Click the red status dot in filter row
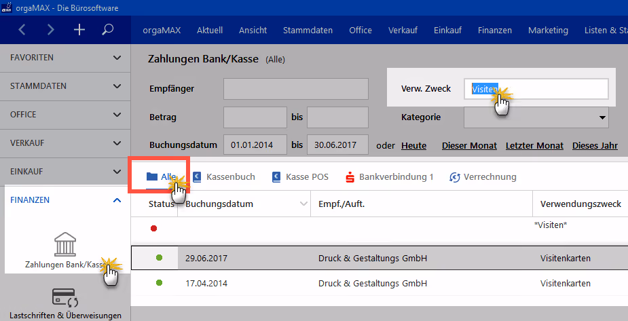Viewport: 628px width, 321px height. pyautogui.click(x=154, y=229)
